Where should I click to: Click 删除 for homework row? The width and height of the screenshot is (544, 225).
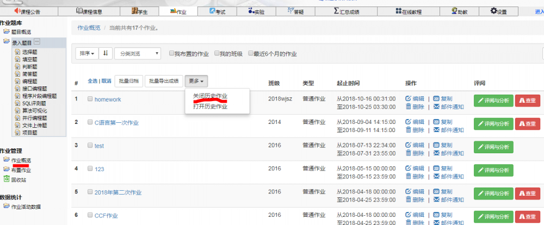[415, 107]
